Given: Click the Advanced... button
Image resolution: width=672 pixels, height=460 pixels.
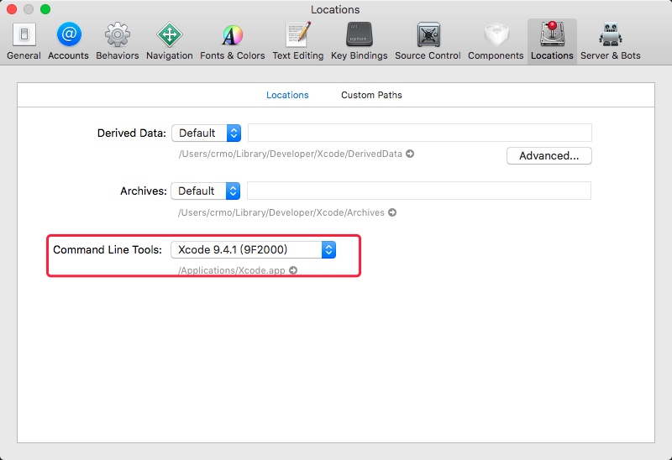Looking at the screenshot, I should tap(549, 155).
